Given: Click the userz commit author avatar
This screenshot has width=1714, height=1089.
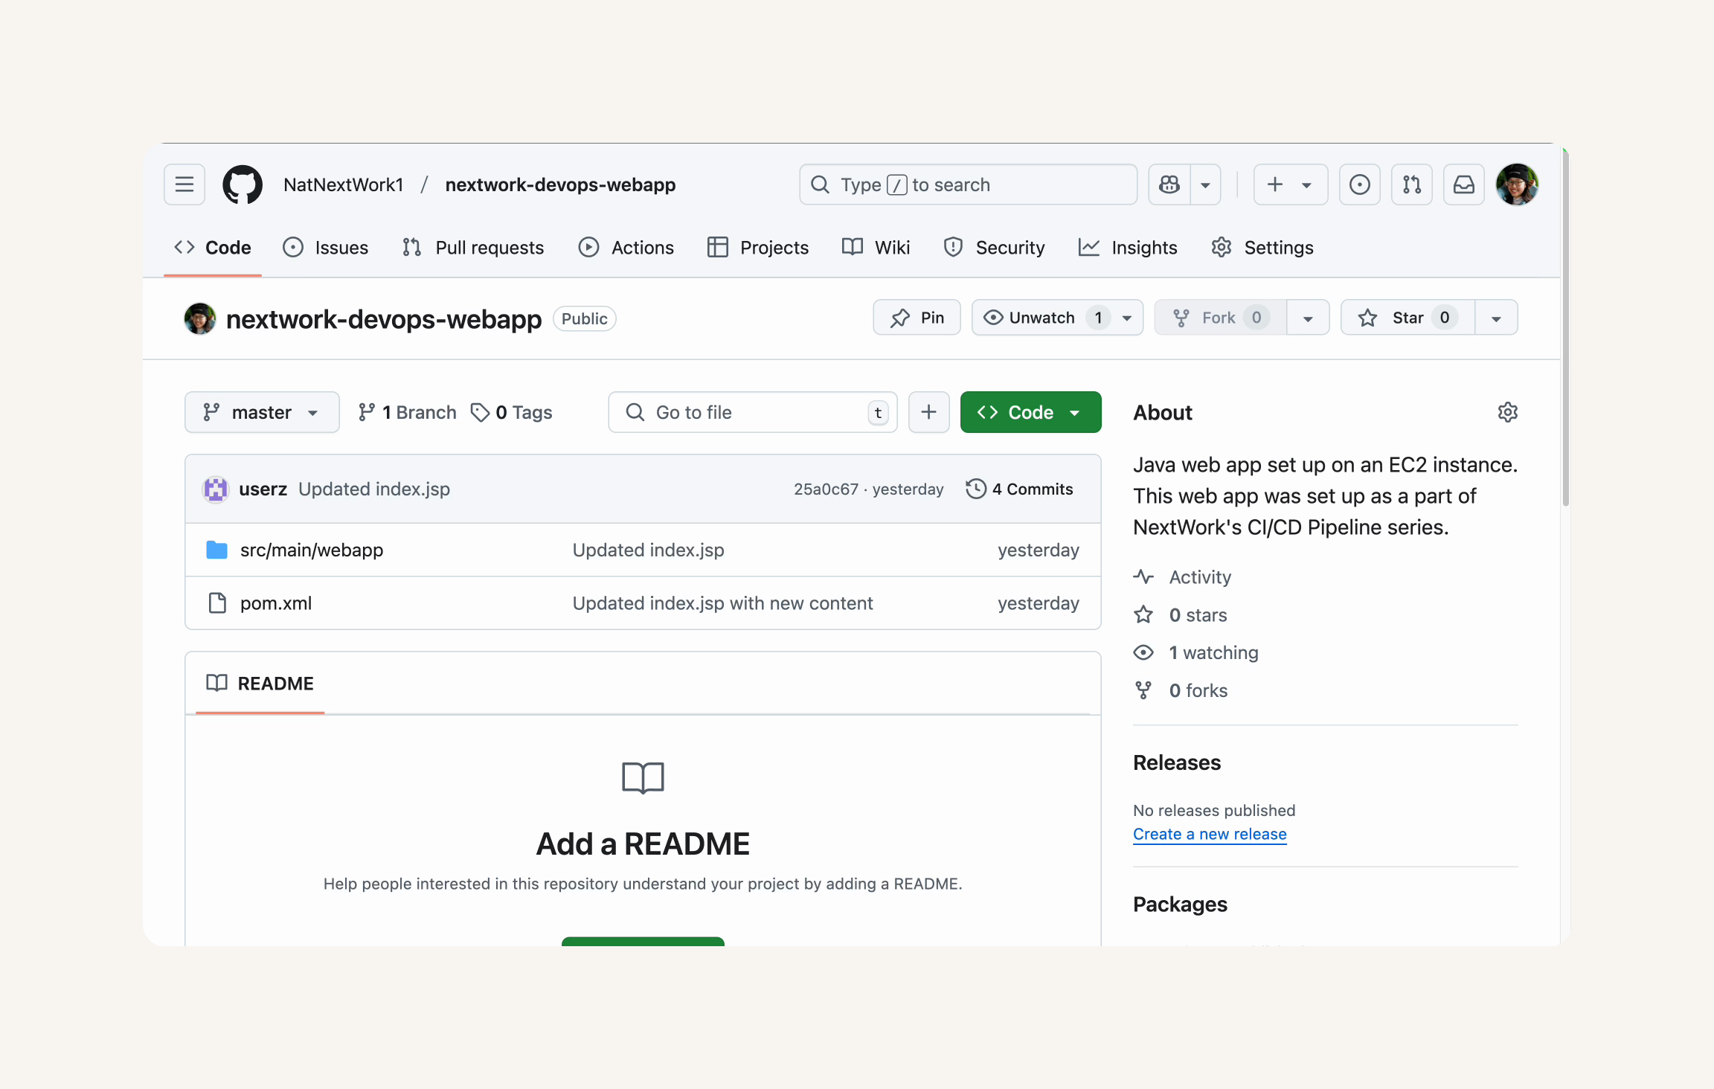Looking at the screenshot, I should click(216, 489).
